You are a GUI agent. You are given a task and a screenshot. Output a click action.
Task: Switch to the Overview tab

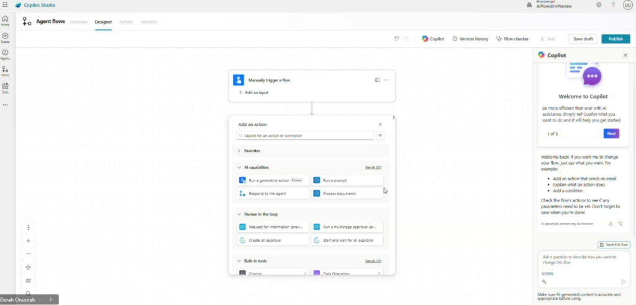pos(79,22)
